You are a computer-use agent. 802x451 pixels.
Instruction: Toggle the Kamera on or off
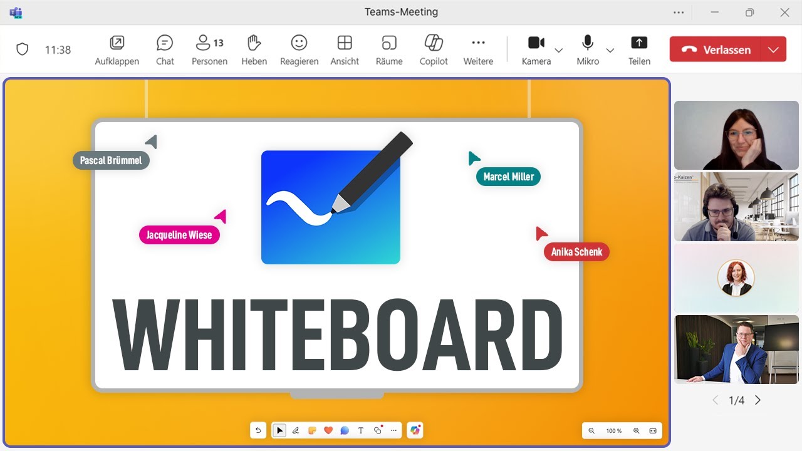[536, 50]
